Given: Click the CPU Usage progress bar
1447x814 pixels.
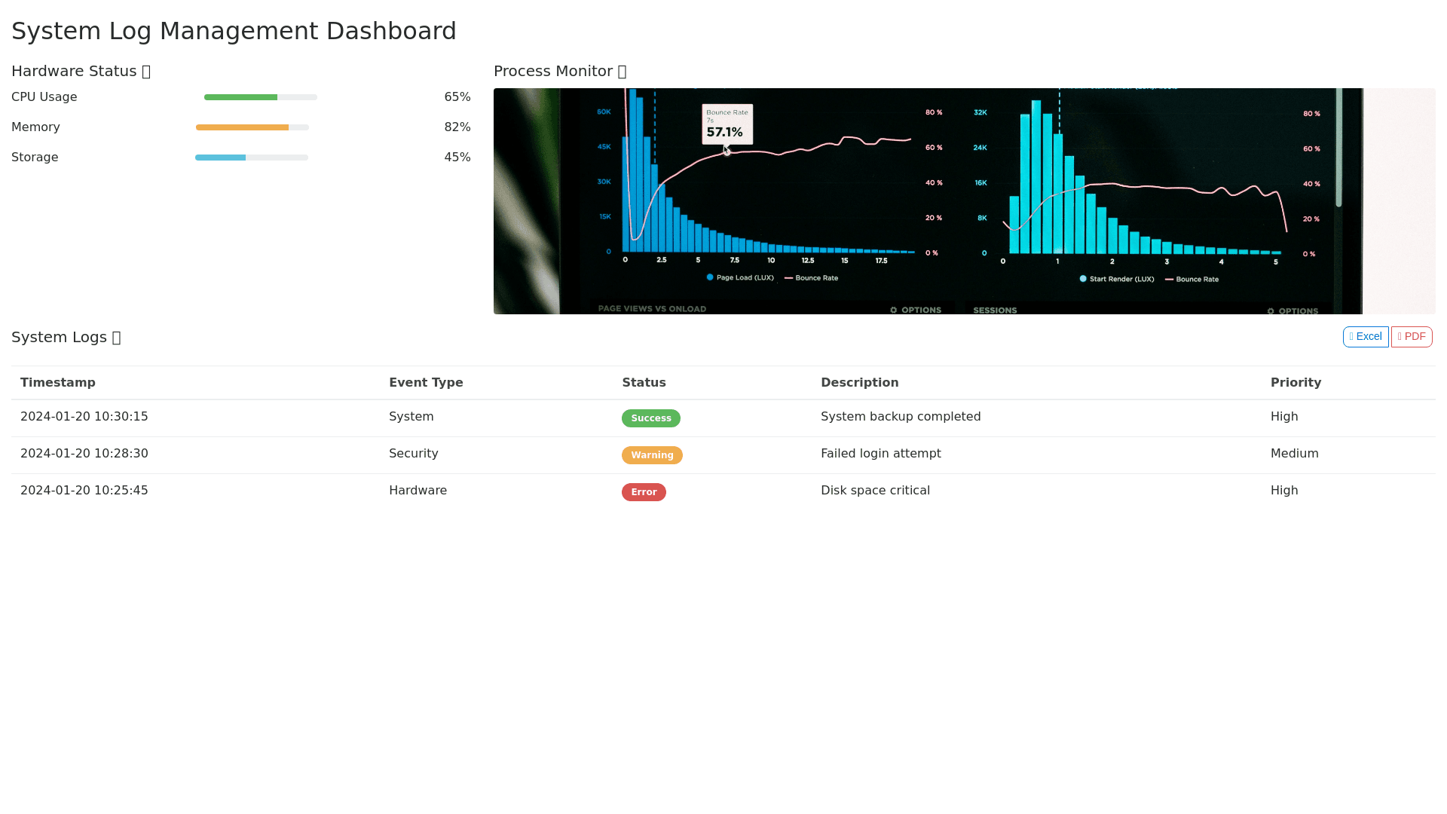Looking at the screenshot, I should (260, 97).
